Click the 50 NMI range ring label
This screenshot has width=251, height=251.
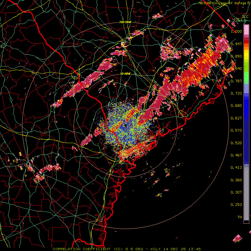(x=125, y=74)
